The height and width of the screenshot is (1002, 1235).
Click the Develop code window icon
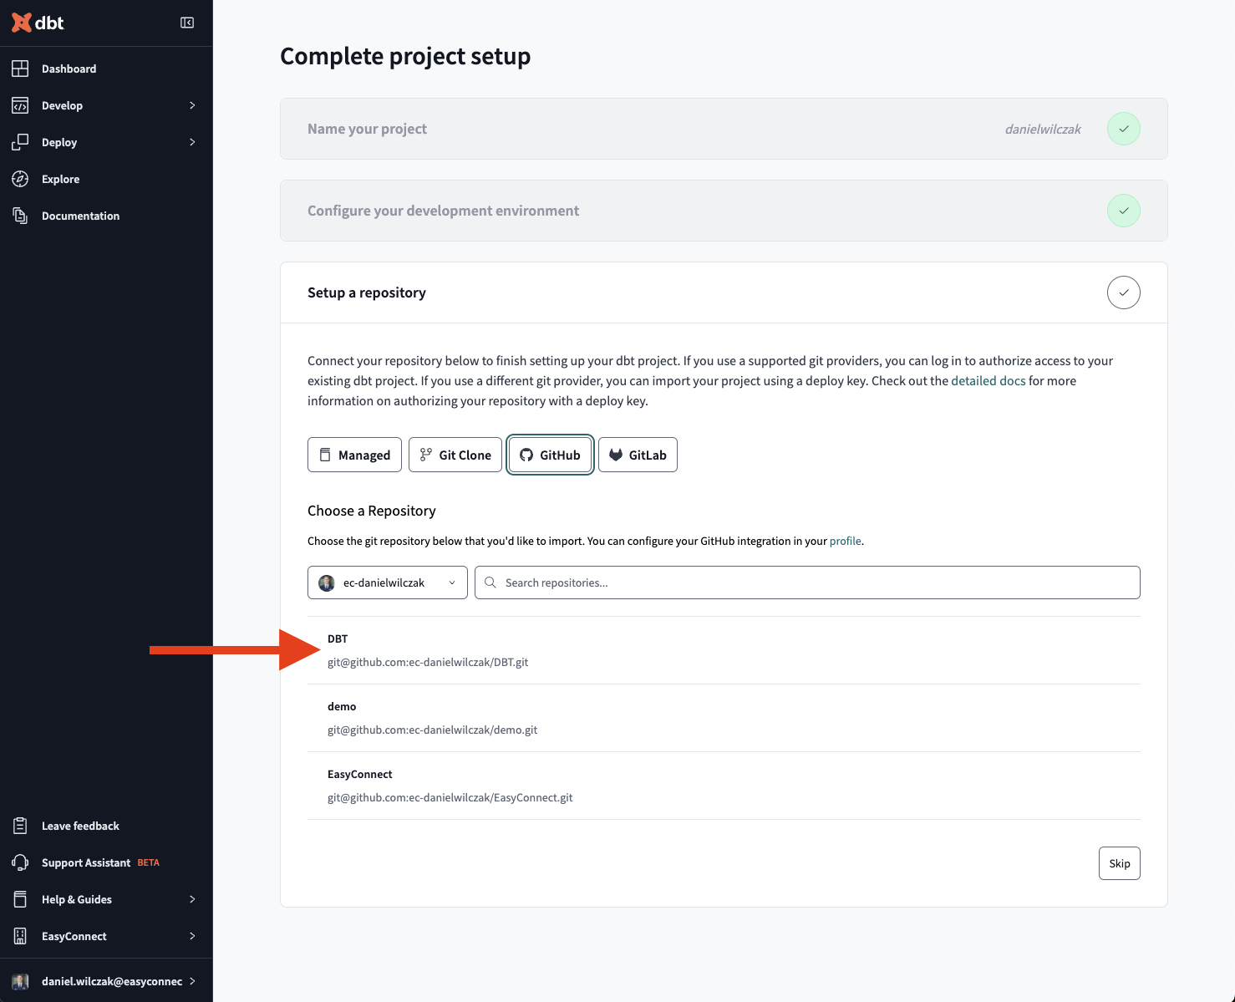point(20,105)
